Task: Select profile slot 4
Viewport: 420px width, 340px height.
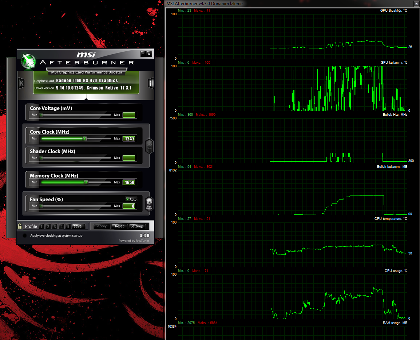Action: pos(62,226)
